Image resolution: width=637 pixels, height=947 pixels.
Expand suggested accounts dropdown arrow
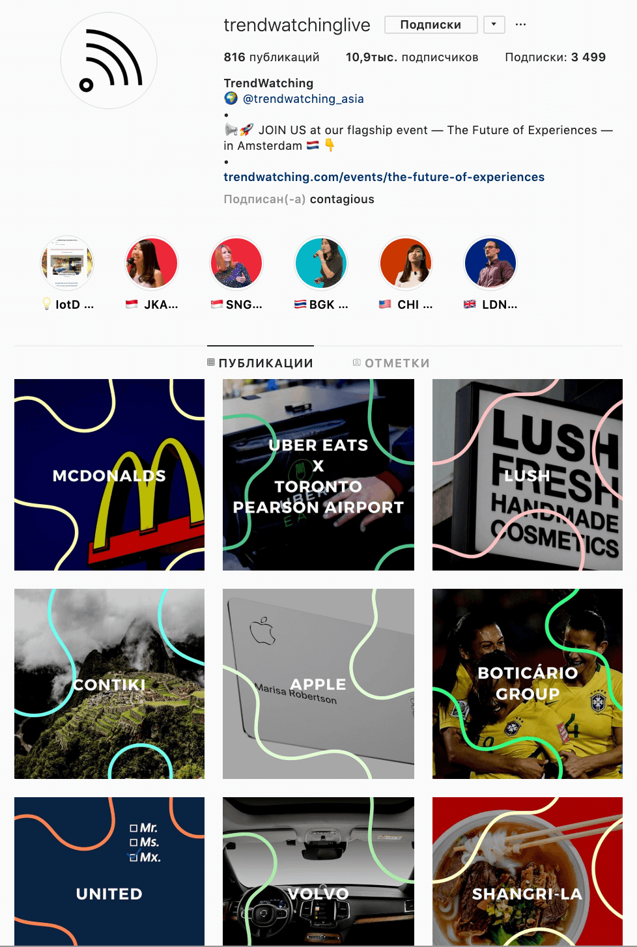[x=494, y=25]
